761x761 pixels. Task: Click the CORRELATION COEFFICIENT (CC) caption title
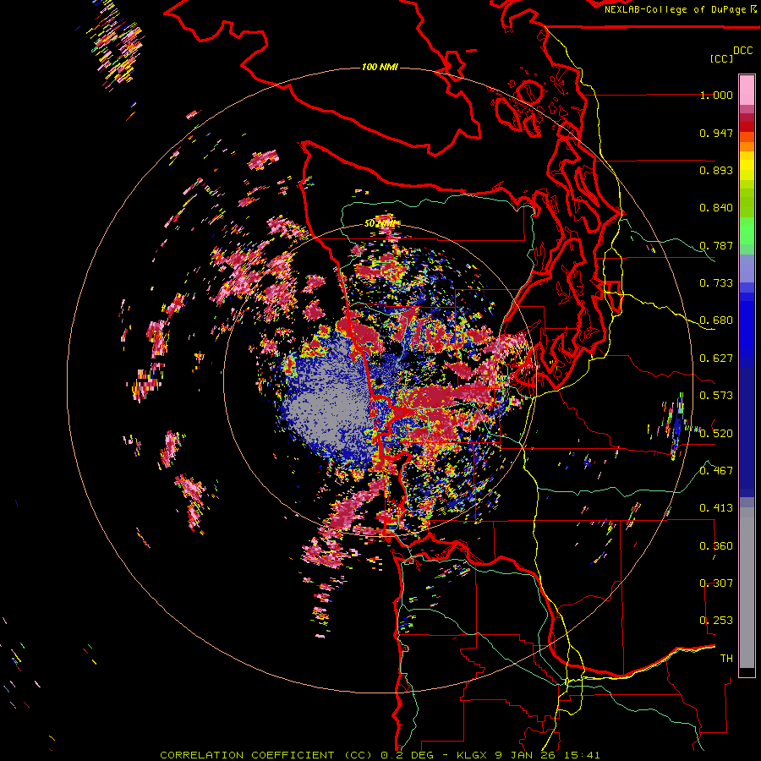[266, 755]
